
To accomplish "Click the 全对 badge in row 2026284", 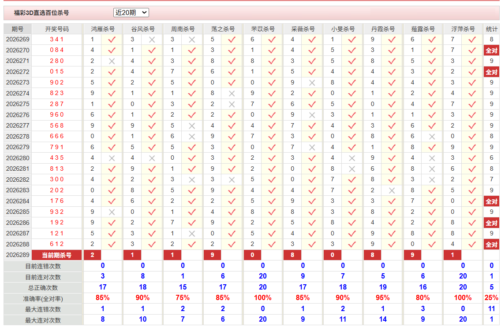I will [491, 201].
